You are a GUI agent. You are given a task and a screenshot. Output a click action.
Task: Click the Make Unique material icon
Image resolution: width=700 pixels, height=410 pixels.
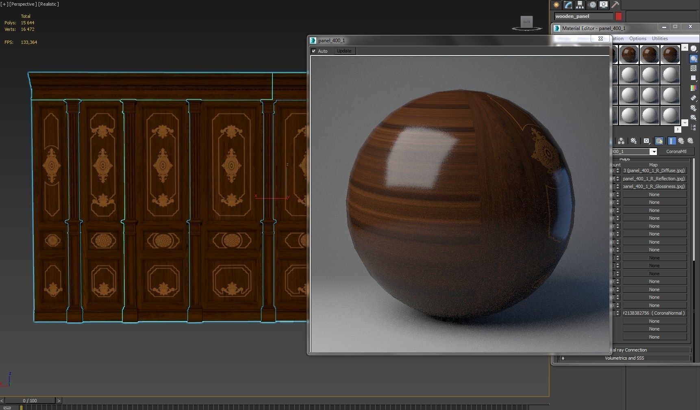click(x=621, y=141)
